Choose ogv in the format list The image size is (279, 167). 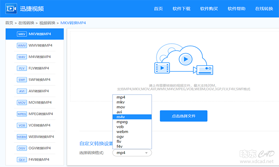(x=132, y=137)
